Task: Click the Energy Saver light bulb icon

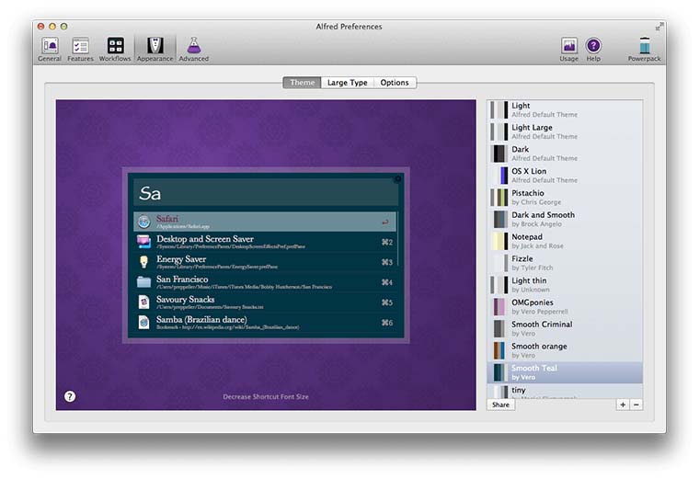Action: click(143, 261)
